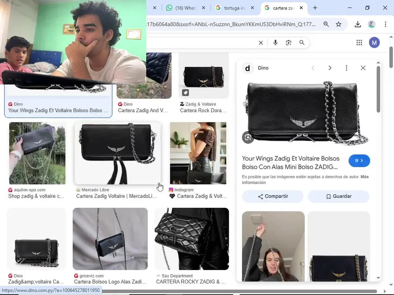Screen dimensions: 394x295
Task: Open Dino Zadig&voltaire small bag thumbnail
Action: (x=37, y=239)
